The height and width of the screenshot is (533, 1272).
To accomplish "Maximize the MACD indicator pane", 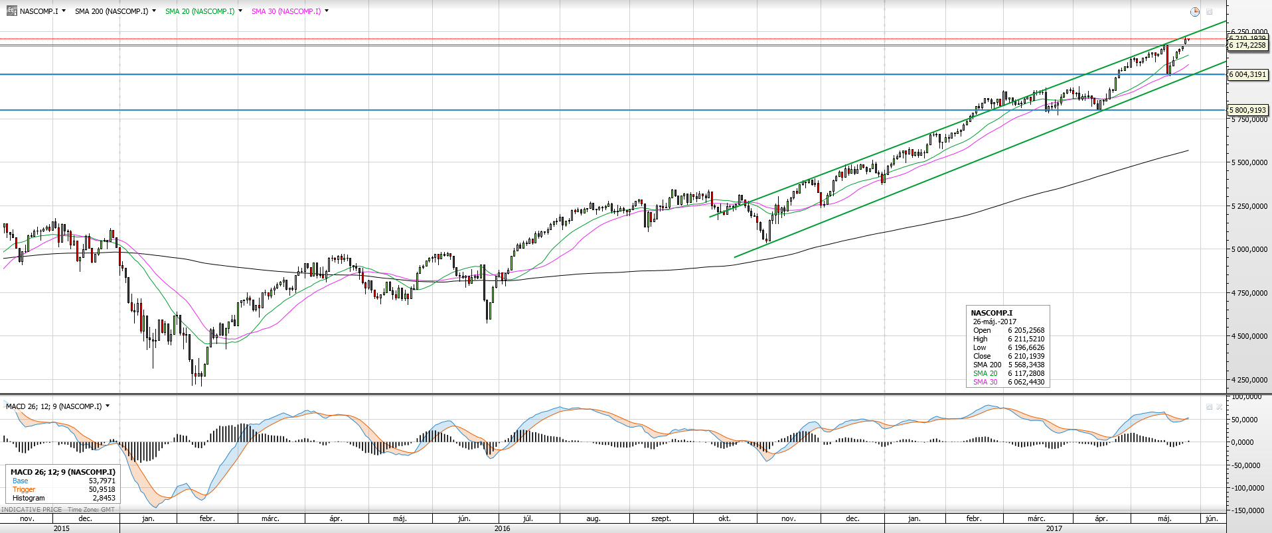I will point(1209,407).
